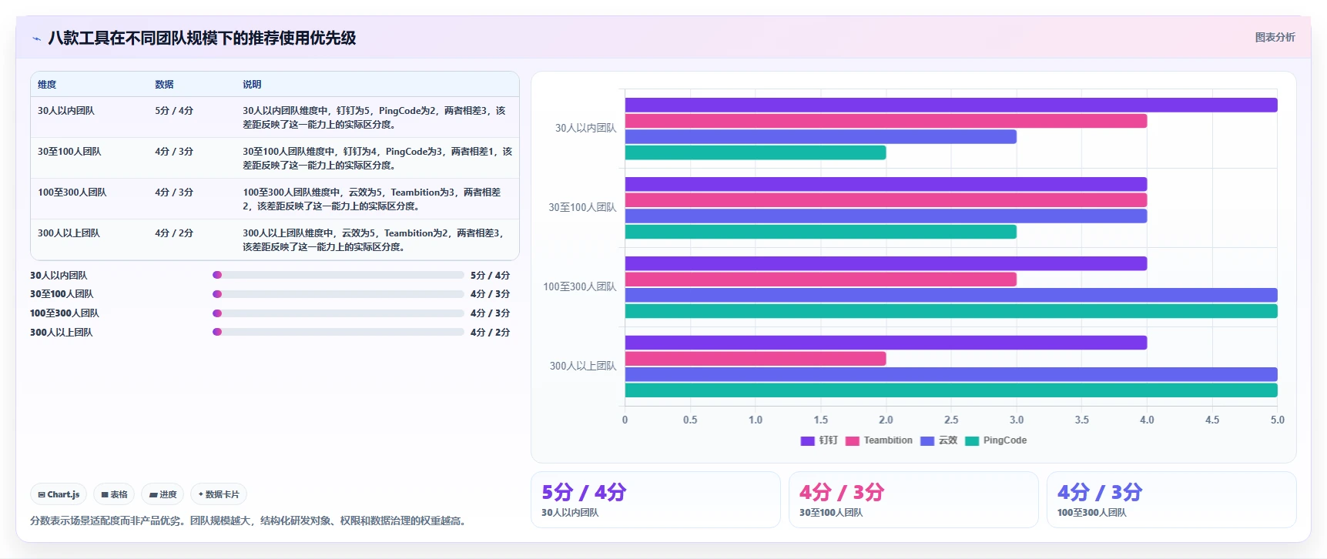This screenshot has width=1327, height=559.
Task: Click the 图表分析 label in the header
Action: point(1275,37)
